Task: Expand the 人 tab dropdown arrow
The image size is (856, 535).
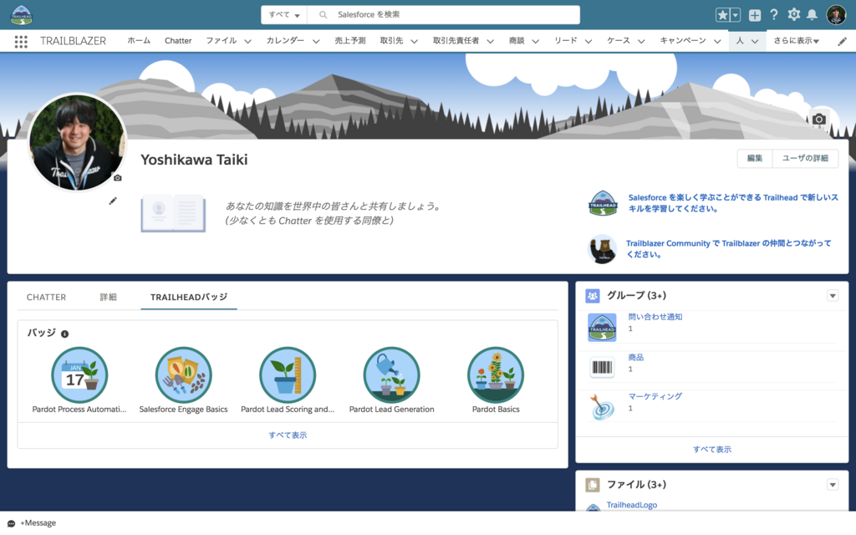Action: 755,42
